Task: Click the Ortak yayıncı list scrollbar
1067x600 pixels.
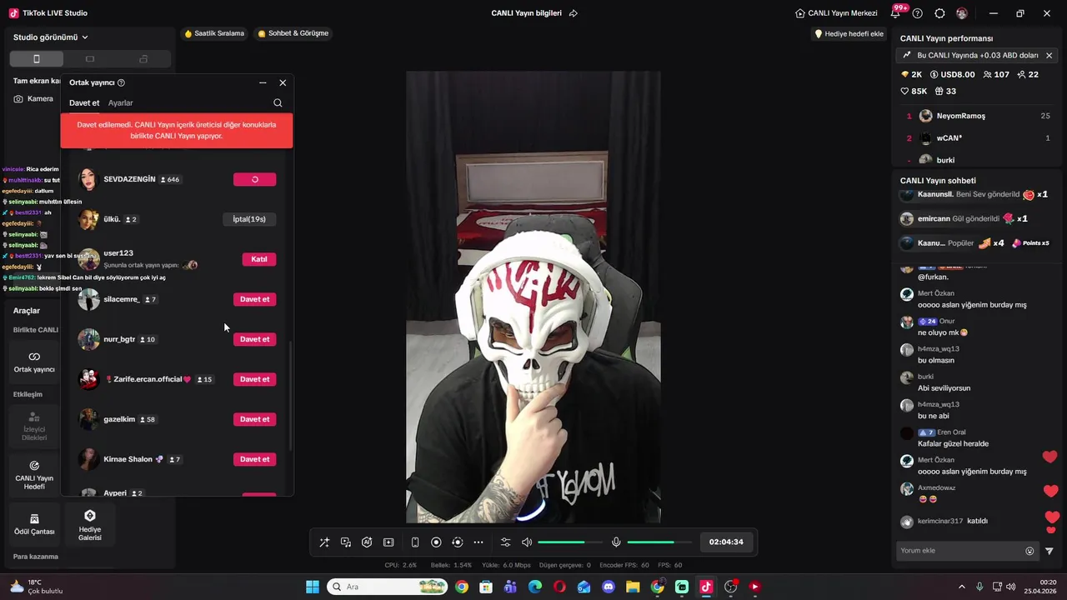Action: 290,396
